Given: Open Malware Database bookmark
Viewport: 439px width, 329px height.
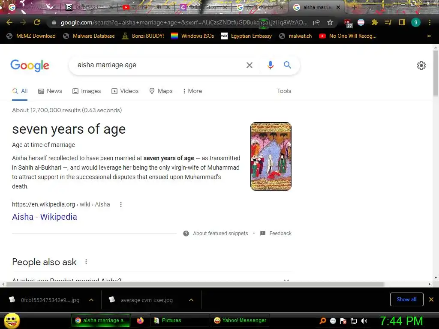Looking at the screenshot, I should click(89, 36).
